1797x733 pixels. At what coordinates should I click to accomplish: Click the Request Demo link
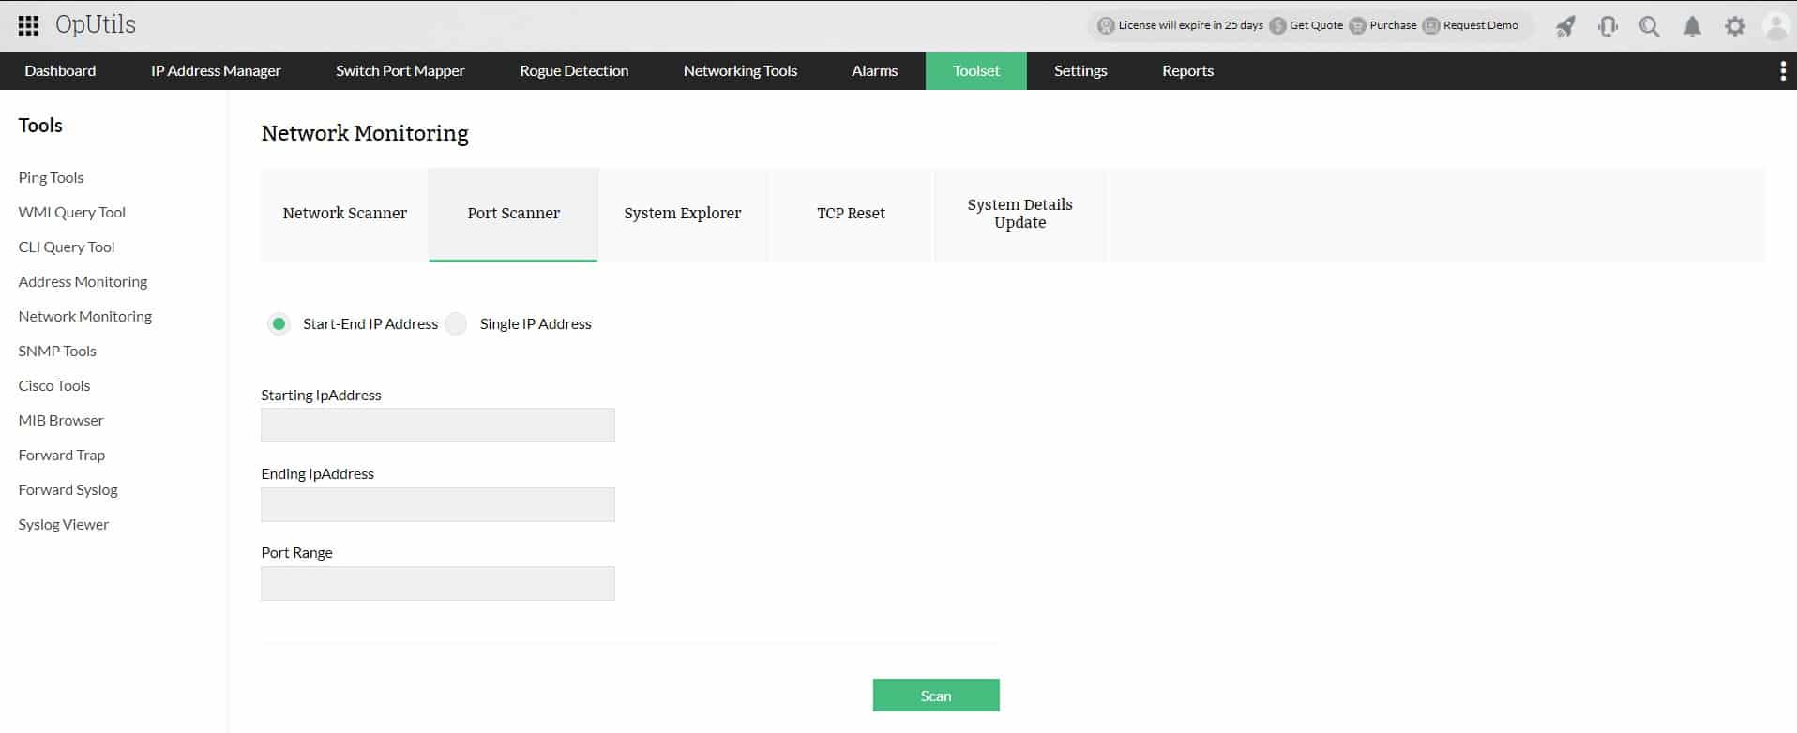[x=1480, y=26]
